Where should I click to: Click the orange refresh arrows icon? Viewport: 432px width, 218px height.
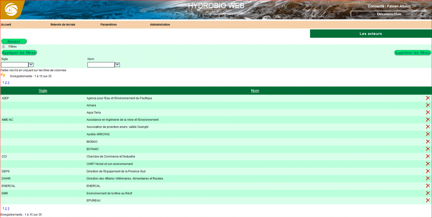tap(3, 75)
